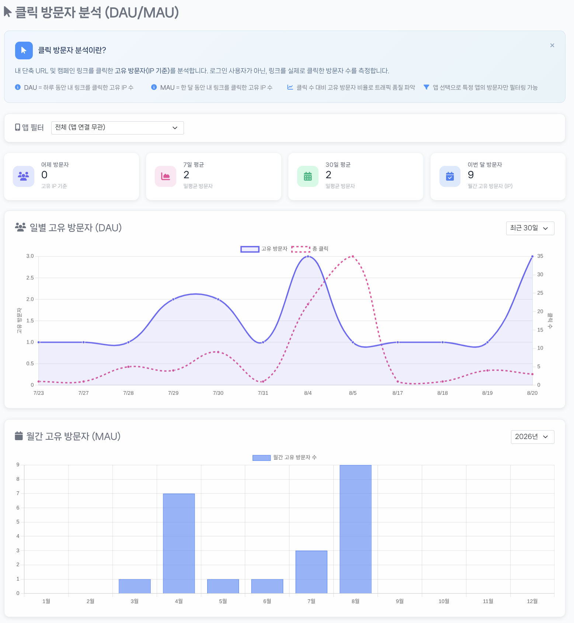Click the 클릭 방문자 분석 (DAU/MAU) page title
This screenshot has width=574, height=623.
click(x=97, y=13)
